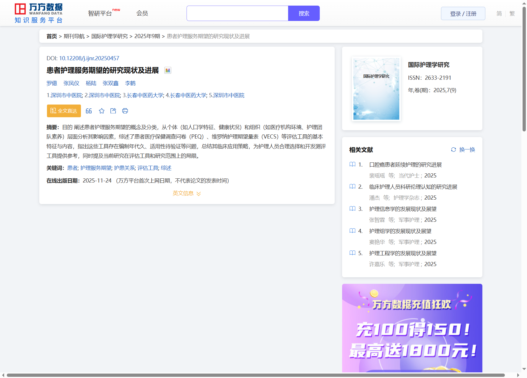Expand the 英文信息 section

(187, 193)
